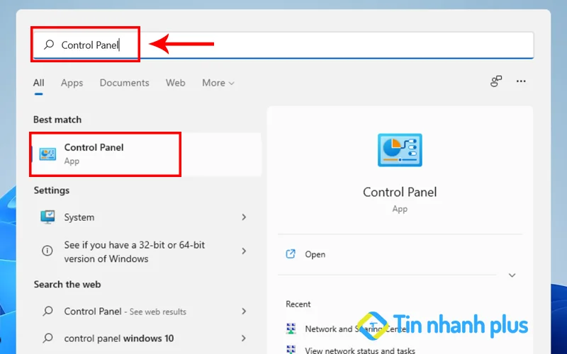Expand the More dropdown
This screenshot has height=354, width=567.
[218, 83]
